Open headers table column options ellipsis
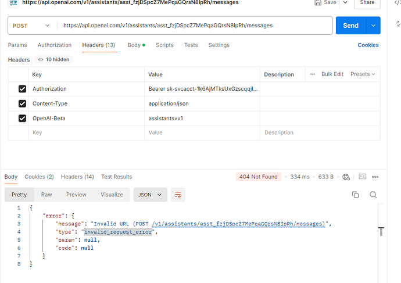401x283 pixels. pyautogui.click(x=313, y=74)
